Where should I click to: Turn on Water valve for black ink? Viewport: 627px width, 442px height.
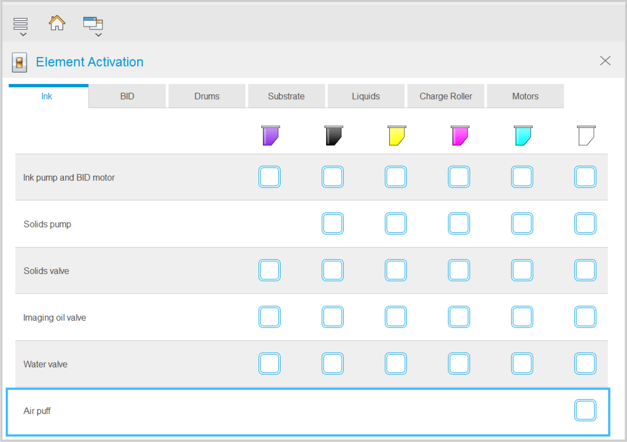[332, 363]
